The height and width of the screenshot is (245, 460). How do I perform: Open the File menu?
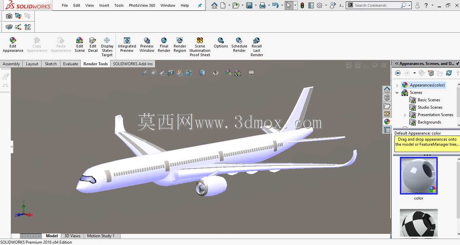(65, 5)
